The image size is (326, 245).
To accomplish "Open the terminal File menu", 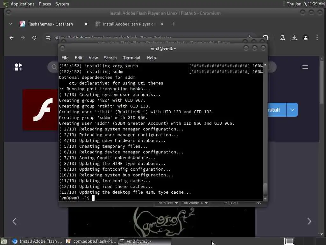I will tap(65, 58).
